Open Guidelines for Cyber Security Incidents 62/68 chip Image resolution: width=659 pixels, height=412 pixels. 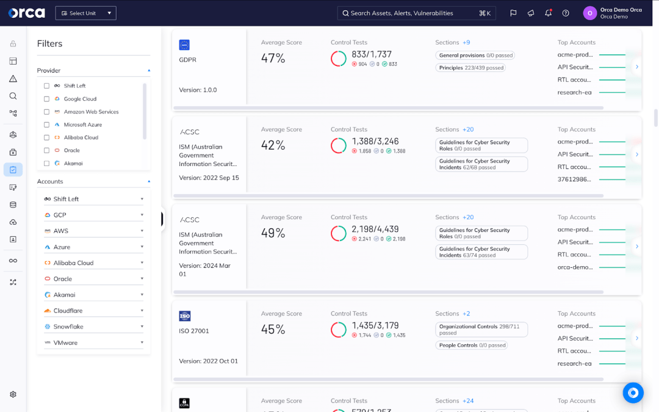coord(481,164)
